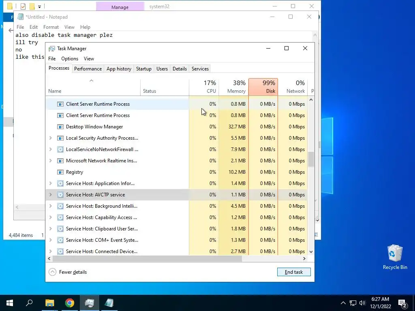Open File Explorer from the taskbar
415x311 pixels.
49,303
